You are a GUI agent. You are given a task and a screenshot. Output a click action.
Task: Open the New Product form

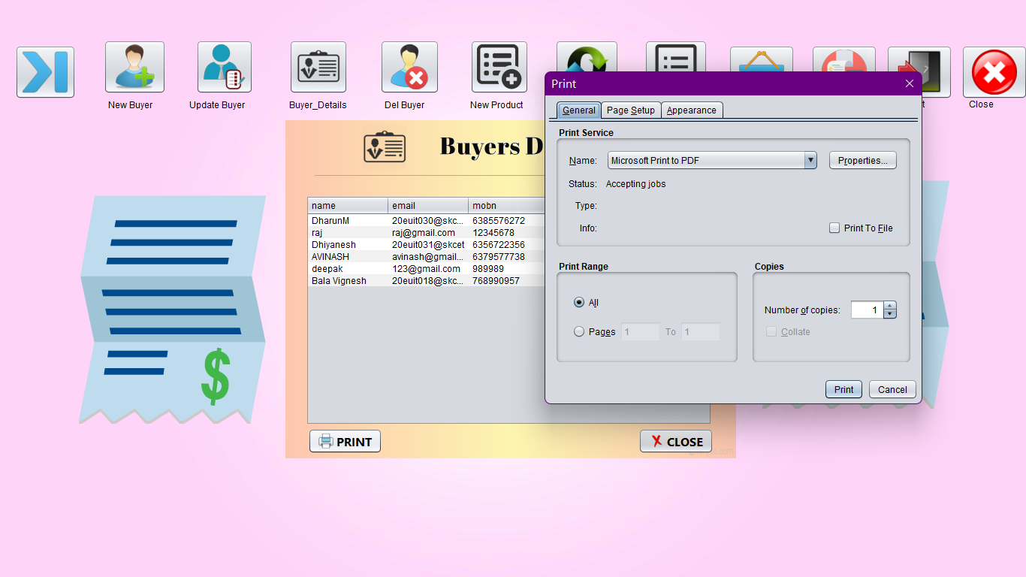pos(499,67)
